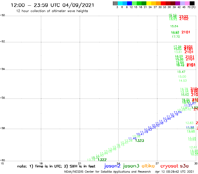Image resolution: width=198 pixels, height=174 pixels.
Task: Click the legend label '33'
Action: (x=165, y=7)
